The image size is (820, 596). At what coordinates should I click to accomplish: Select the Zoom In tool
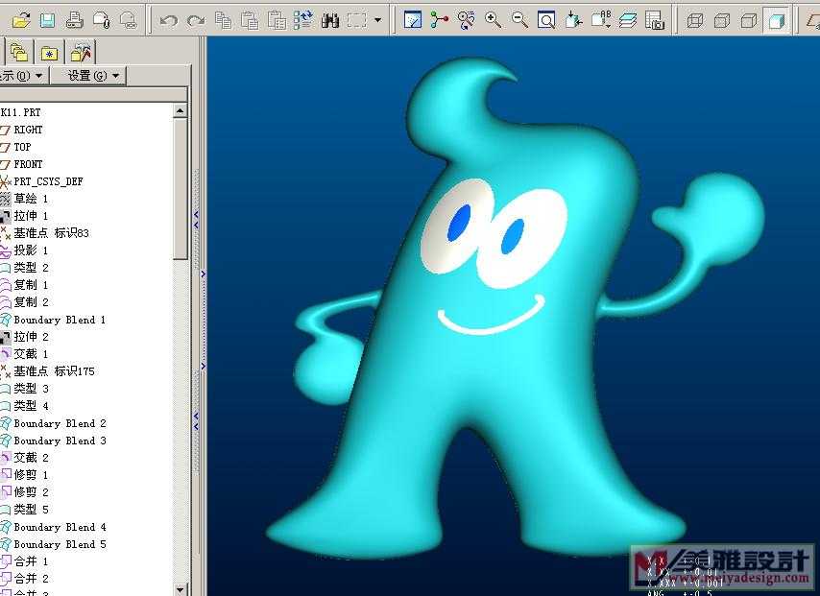(493, 20)
